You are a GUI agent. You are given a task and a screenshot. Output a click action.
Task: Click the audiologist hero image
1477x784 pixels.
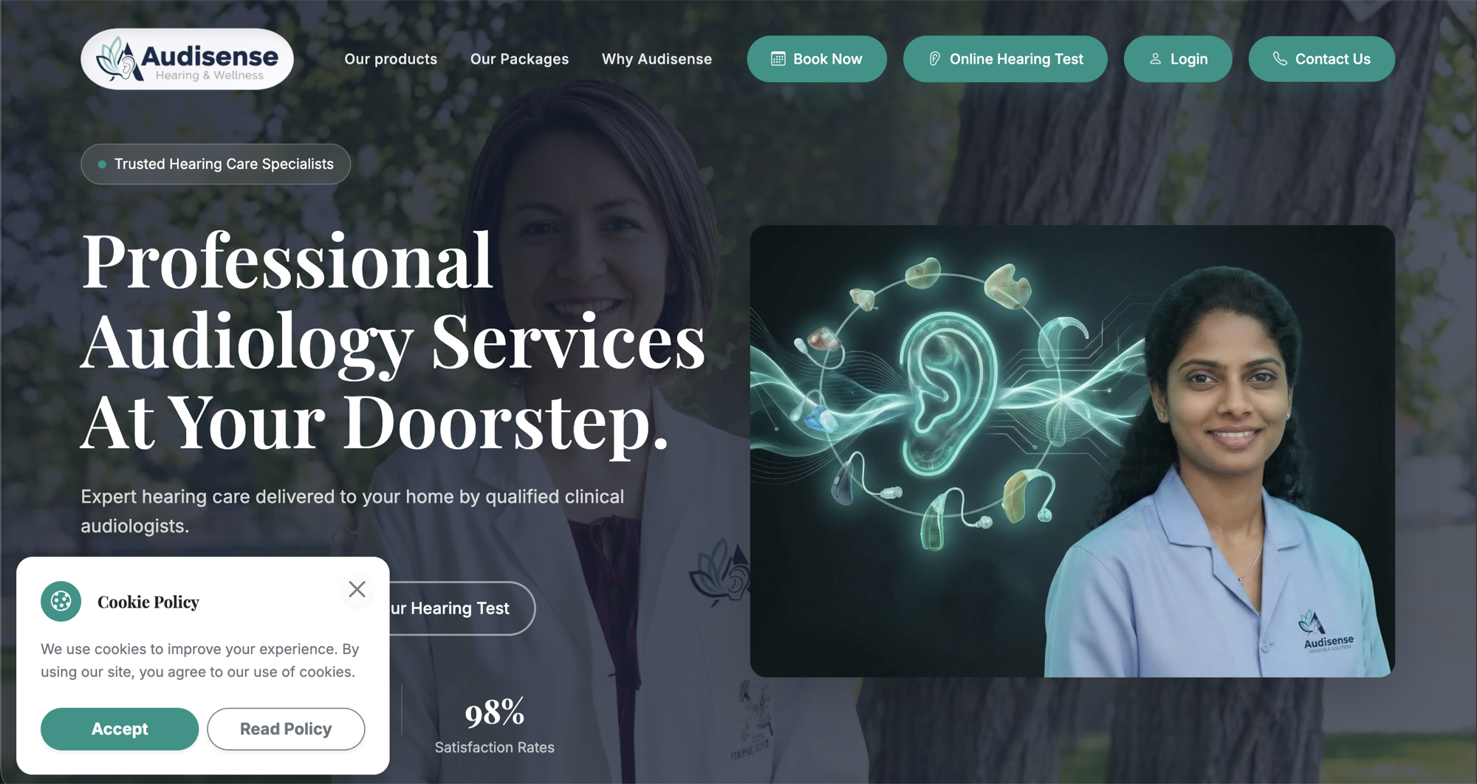[x=1072, y=451]
